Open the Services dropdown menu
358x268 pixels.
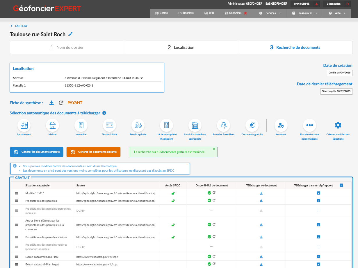coord(270,13)
